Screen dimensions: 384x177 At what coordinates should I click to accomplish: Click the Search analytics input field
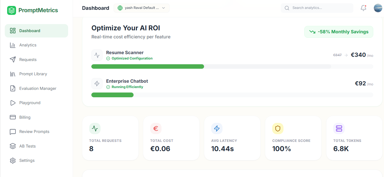tap(317, 8)
